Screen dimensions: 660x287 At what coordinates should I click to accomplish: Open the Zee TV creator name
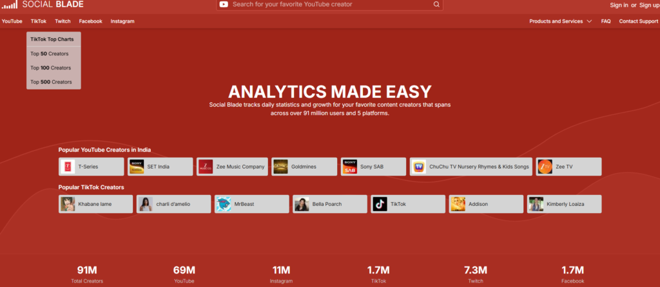point(564,167)
